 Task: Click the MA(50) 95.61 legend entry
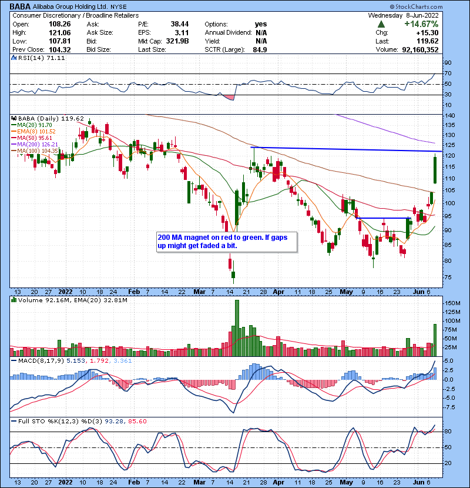coord(31,138)
